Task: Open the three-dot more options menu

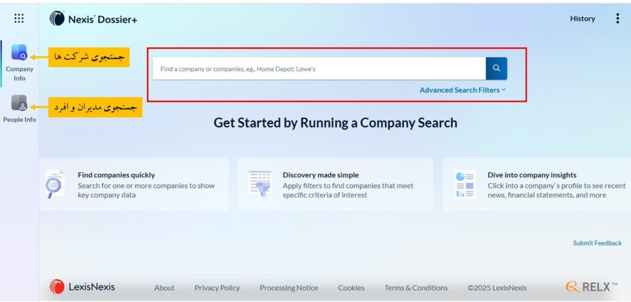Action: [617, 18]
